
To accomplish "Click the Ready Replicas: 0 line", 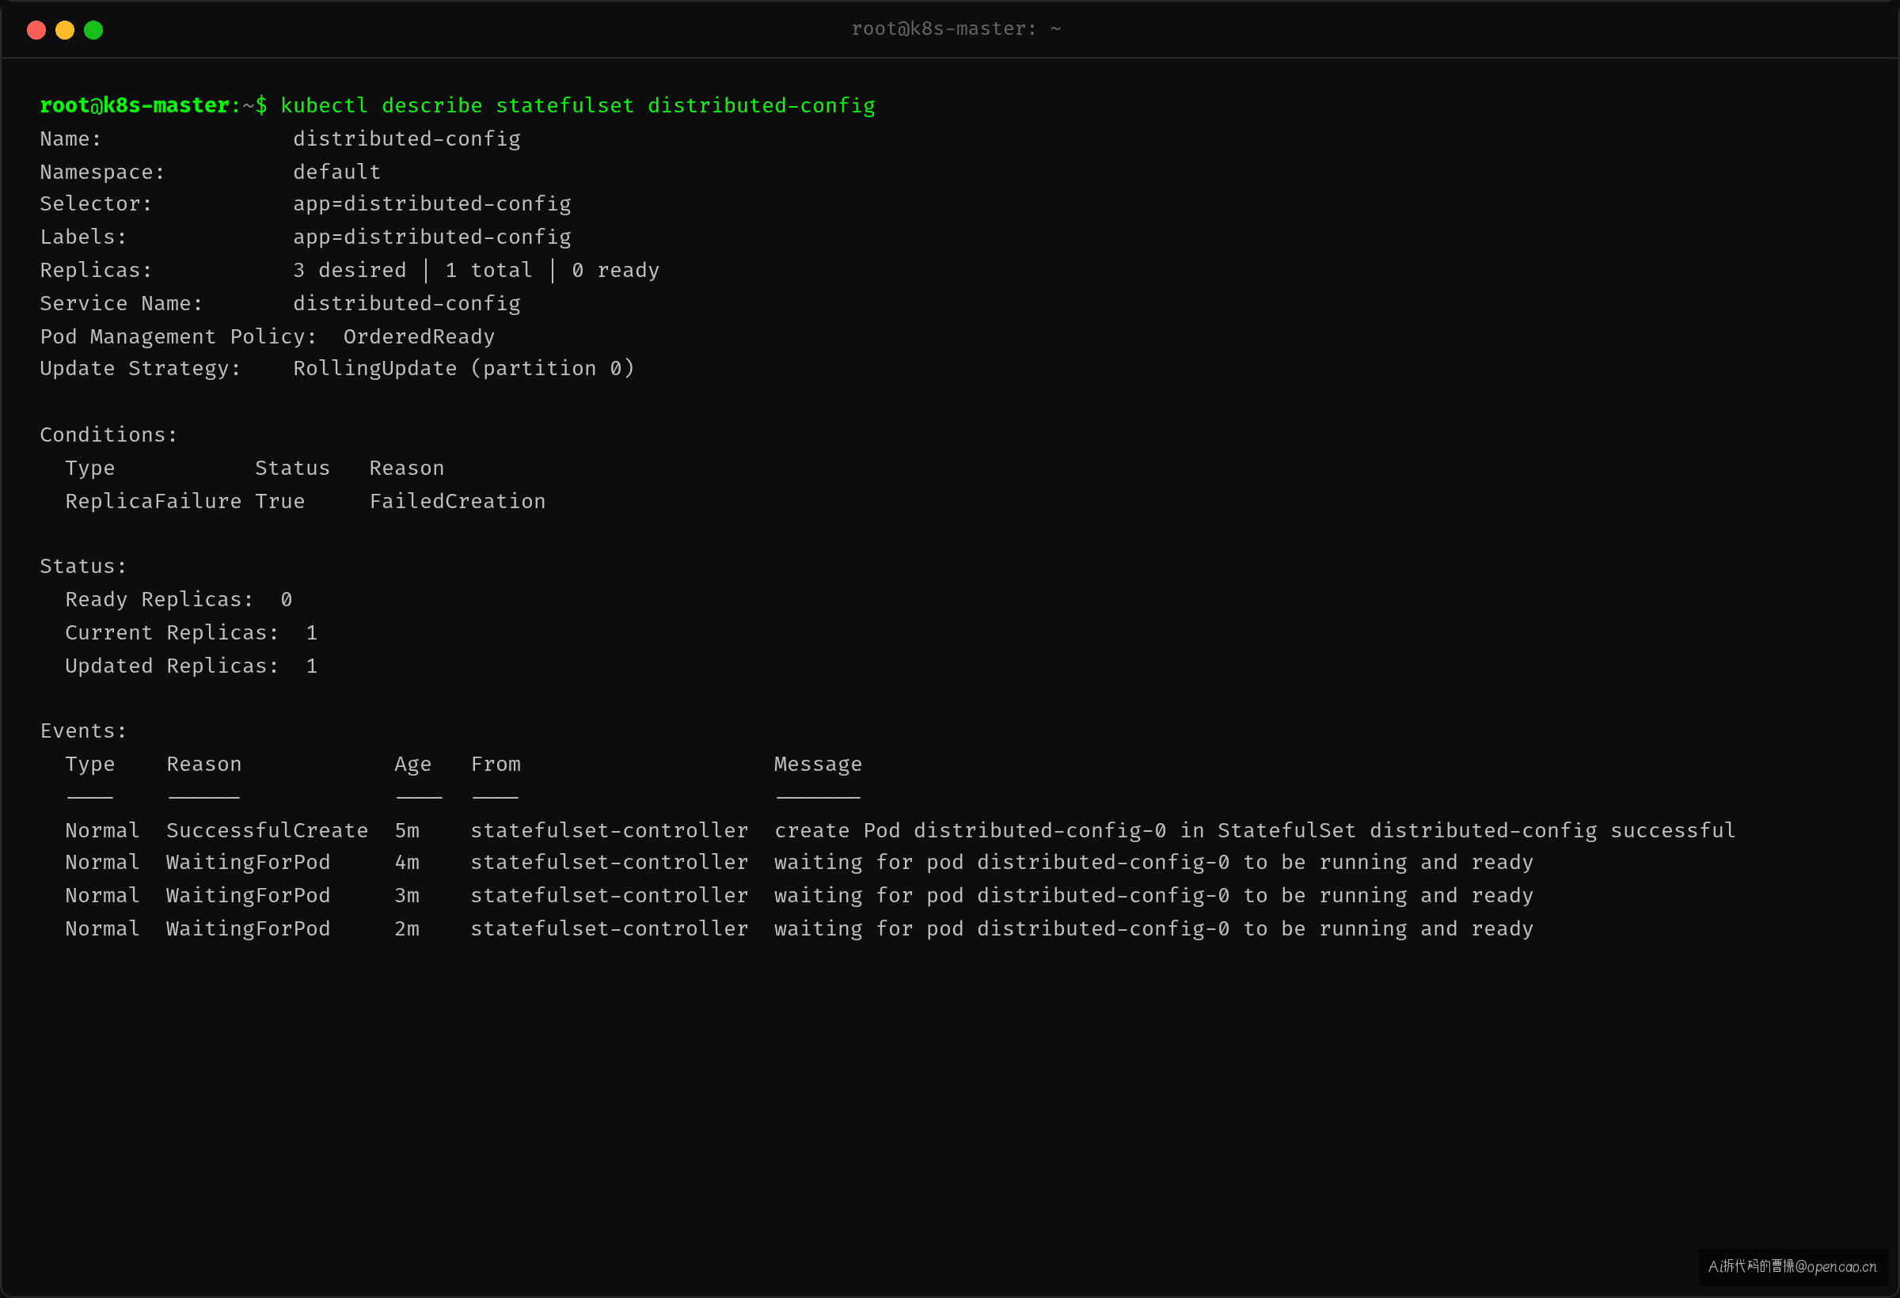I will [178, 600].
